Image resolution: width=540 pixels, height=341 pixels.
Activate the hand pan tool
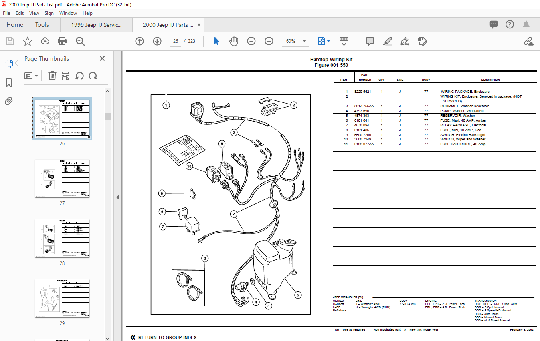[234, 41]
